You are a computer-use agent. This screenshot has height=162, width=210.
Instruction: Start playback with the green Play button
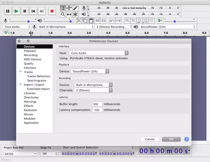coord(16,11)
